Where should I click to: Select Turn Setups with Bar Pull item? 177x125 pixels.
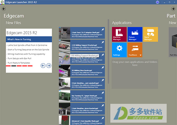(x=19, y=59)
